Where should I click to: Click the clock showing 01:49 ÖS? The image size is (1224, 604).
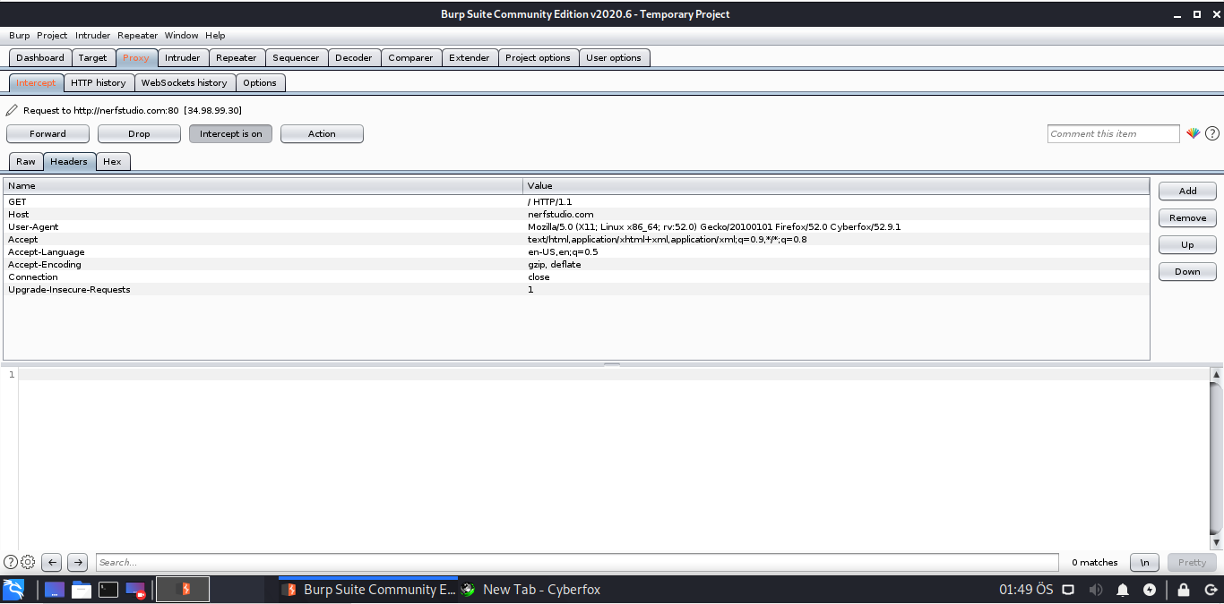[1026, 590]
